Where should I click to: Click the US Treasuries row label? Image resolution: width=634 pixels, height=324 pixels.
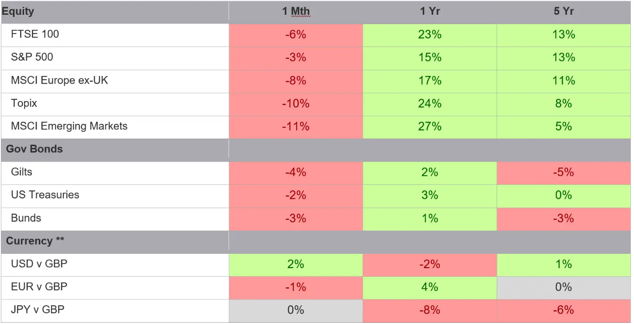(x=45, y=195)
